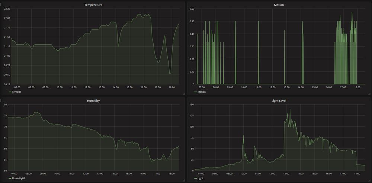Screen dimensions: 372x183
Task: Click Temperature panel's bottom-right resize handle
Action: pos(183,94)
